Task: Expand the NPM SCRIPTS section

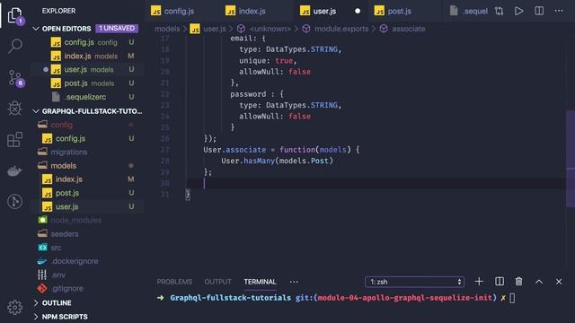Action: pos(86,317)
